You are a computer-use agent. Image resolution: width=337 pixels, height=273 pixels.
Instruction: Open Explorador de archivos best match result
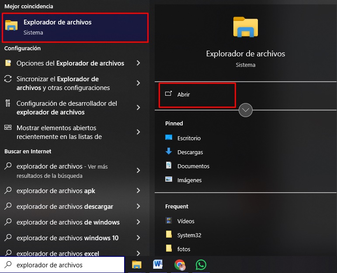pos(75,28)
